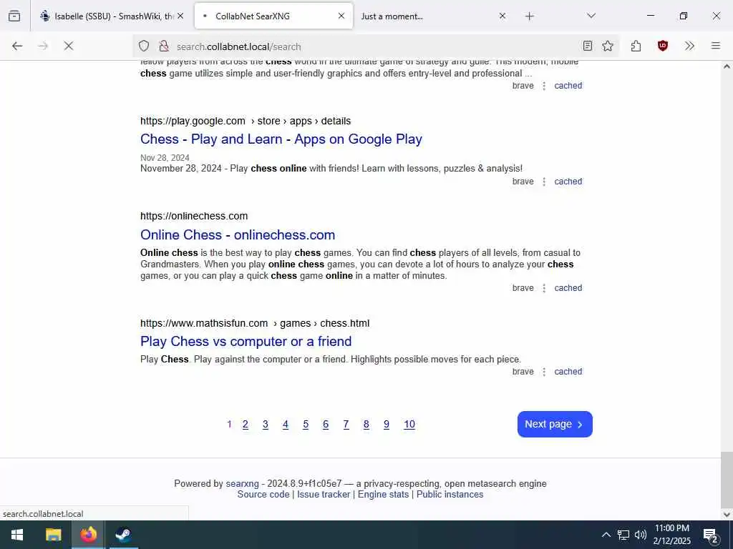
Task: Open the Issue tracker footer link
Action: 324,495
